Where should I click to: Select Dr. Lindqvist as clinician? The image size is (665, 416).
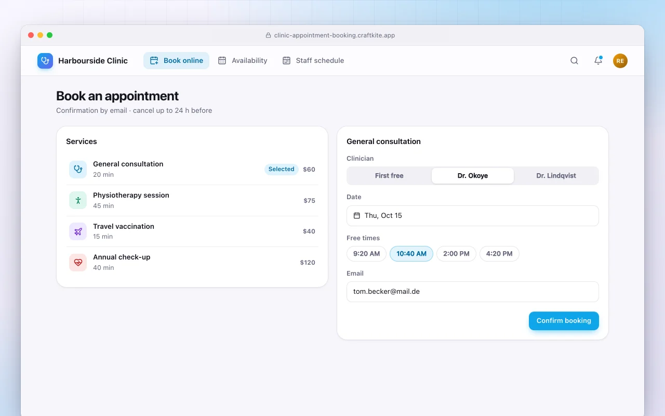(556, 176)
